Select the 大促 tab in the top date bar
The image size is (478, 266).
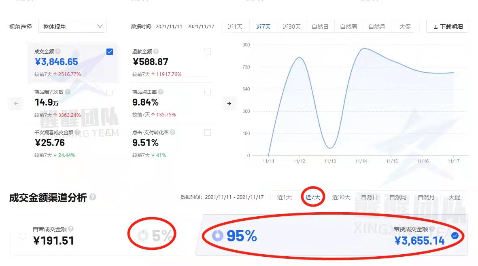coord(405,26)
